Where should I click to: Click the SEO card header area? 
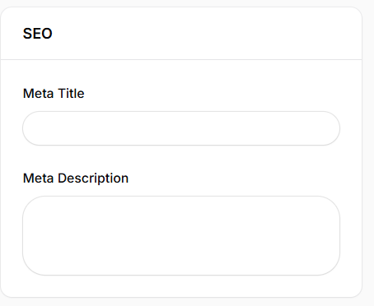point(181,34)
